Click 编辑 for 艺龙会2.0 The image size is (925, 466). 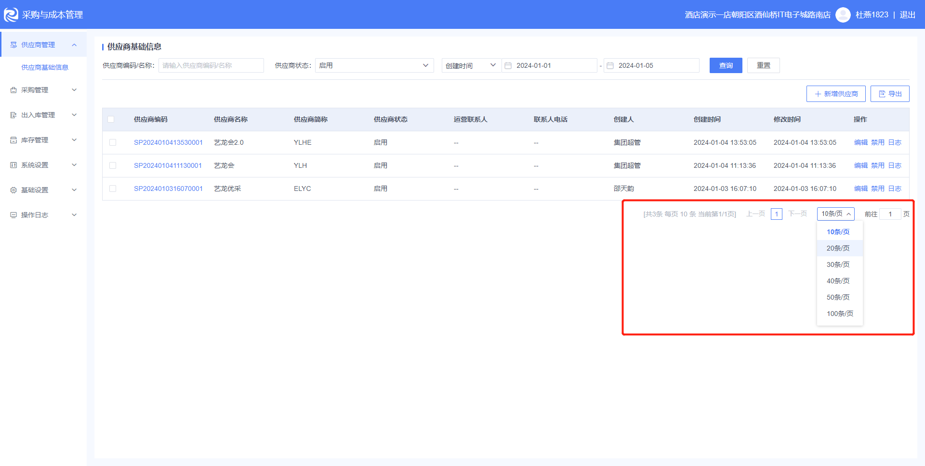[x=861, y=142]
